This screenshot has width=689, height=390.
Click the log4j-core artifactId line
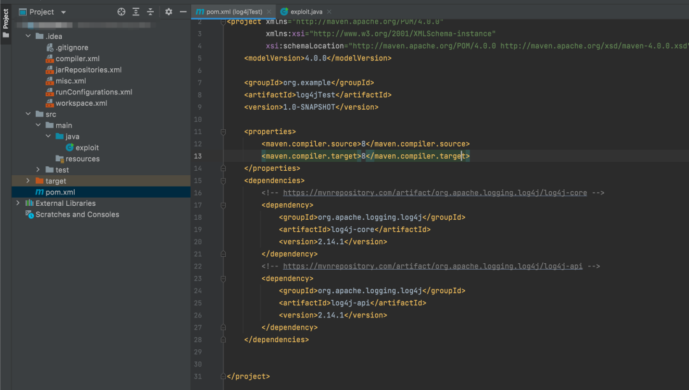[355, 229]
